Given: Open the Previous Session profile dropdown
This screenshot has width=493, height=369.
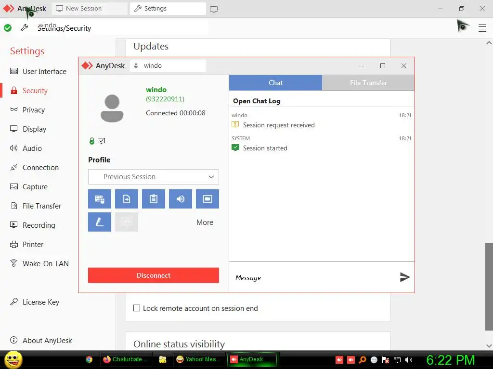Looking at the screenshot, I should tap(154, 177).
